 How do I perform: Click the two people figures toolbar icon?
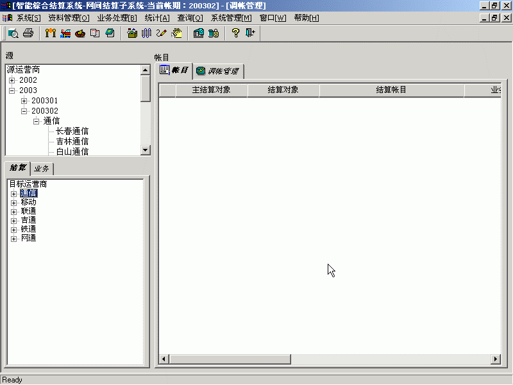(x=51, y=33)
